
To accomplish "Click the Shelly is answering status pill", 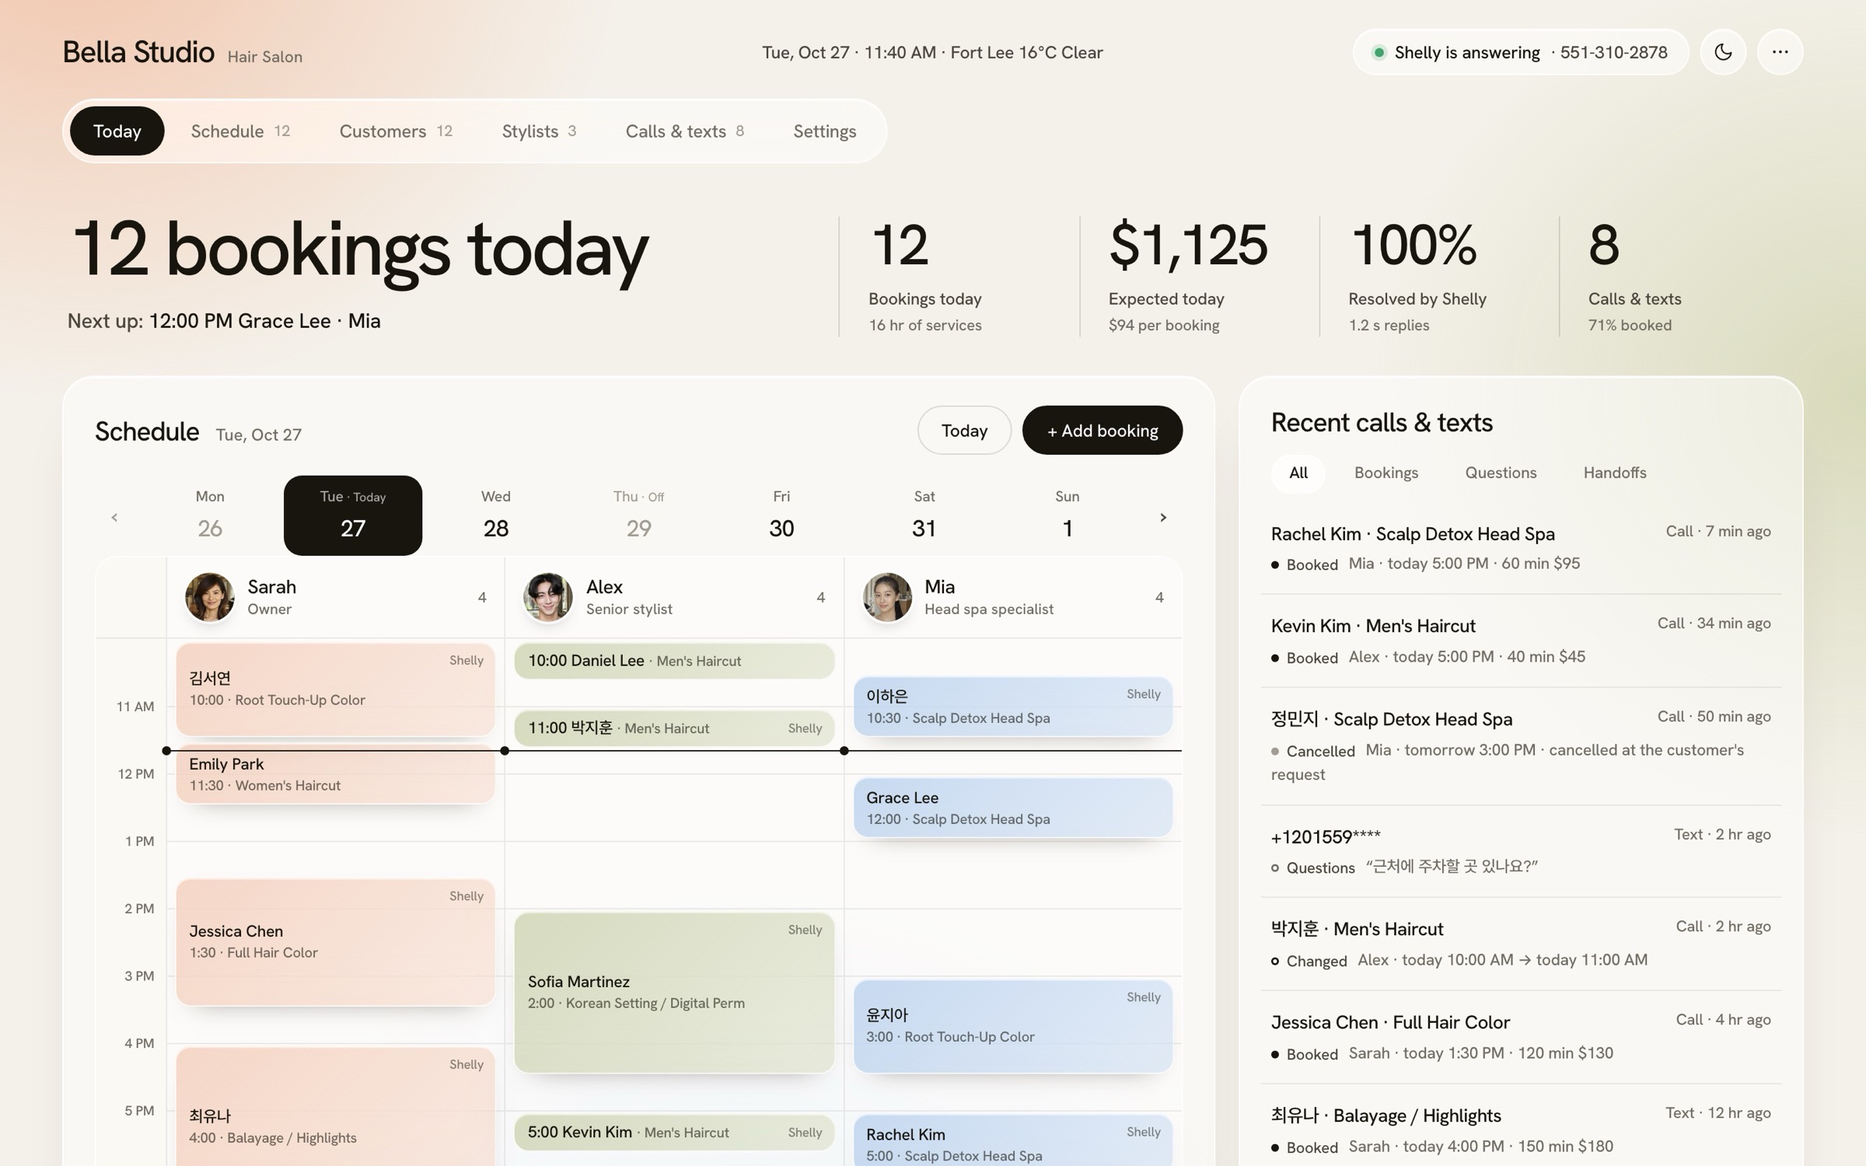I will tap(1521, 52).
